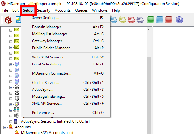Open the Preferences menu entry
Viewport: 194px width, 134px height.
pos(43,113)
